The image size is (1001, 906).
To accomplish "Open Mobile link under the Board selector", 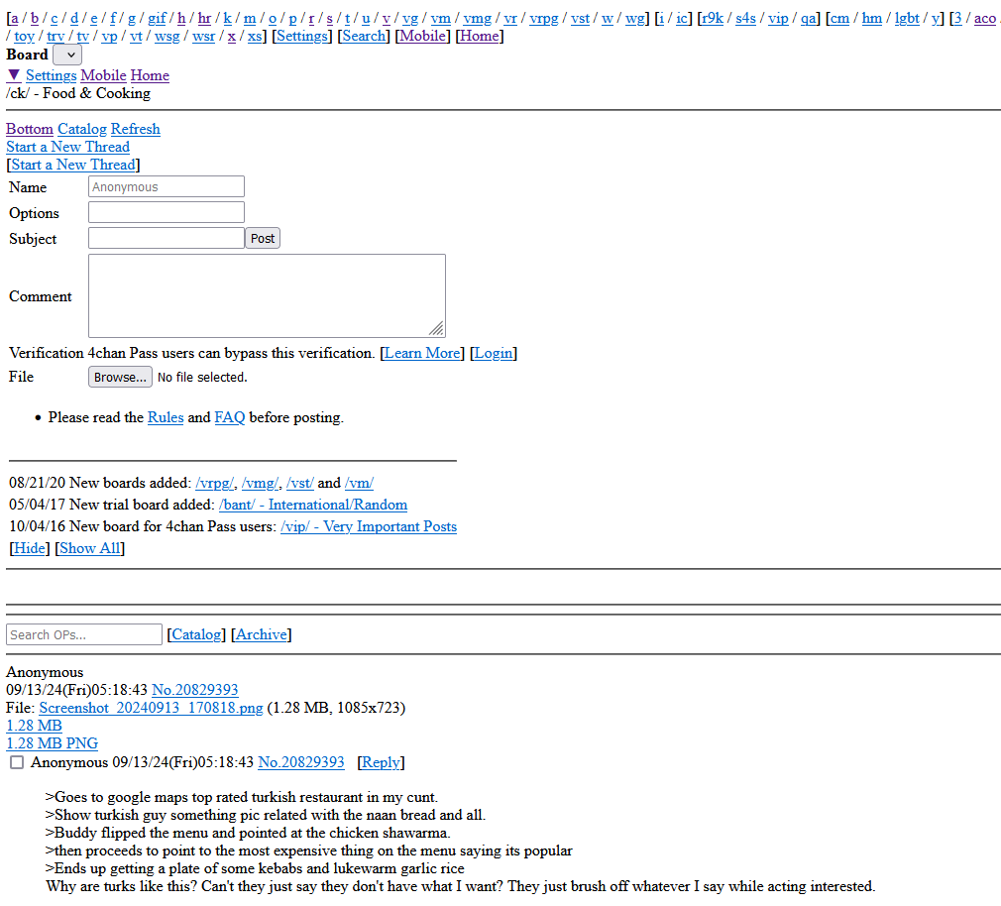I will (103, 75).
